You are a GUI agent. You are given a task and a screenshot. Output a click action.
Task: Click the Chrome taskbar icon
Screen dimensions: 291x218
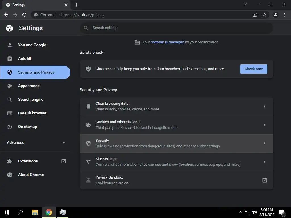[x=49, y=212]
